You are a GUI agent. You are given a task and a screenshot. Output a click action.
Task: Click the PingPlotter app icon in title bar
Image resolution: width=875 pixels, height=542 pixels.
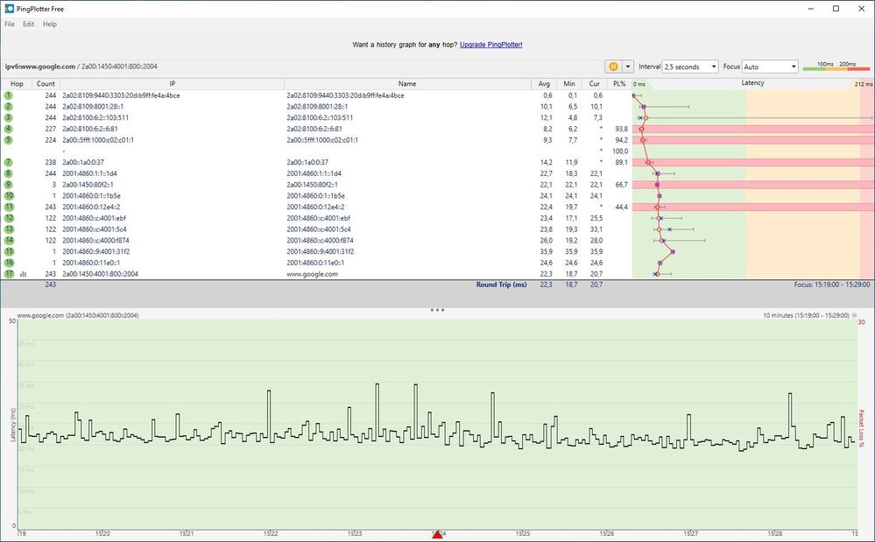tap(9, 8)
